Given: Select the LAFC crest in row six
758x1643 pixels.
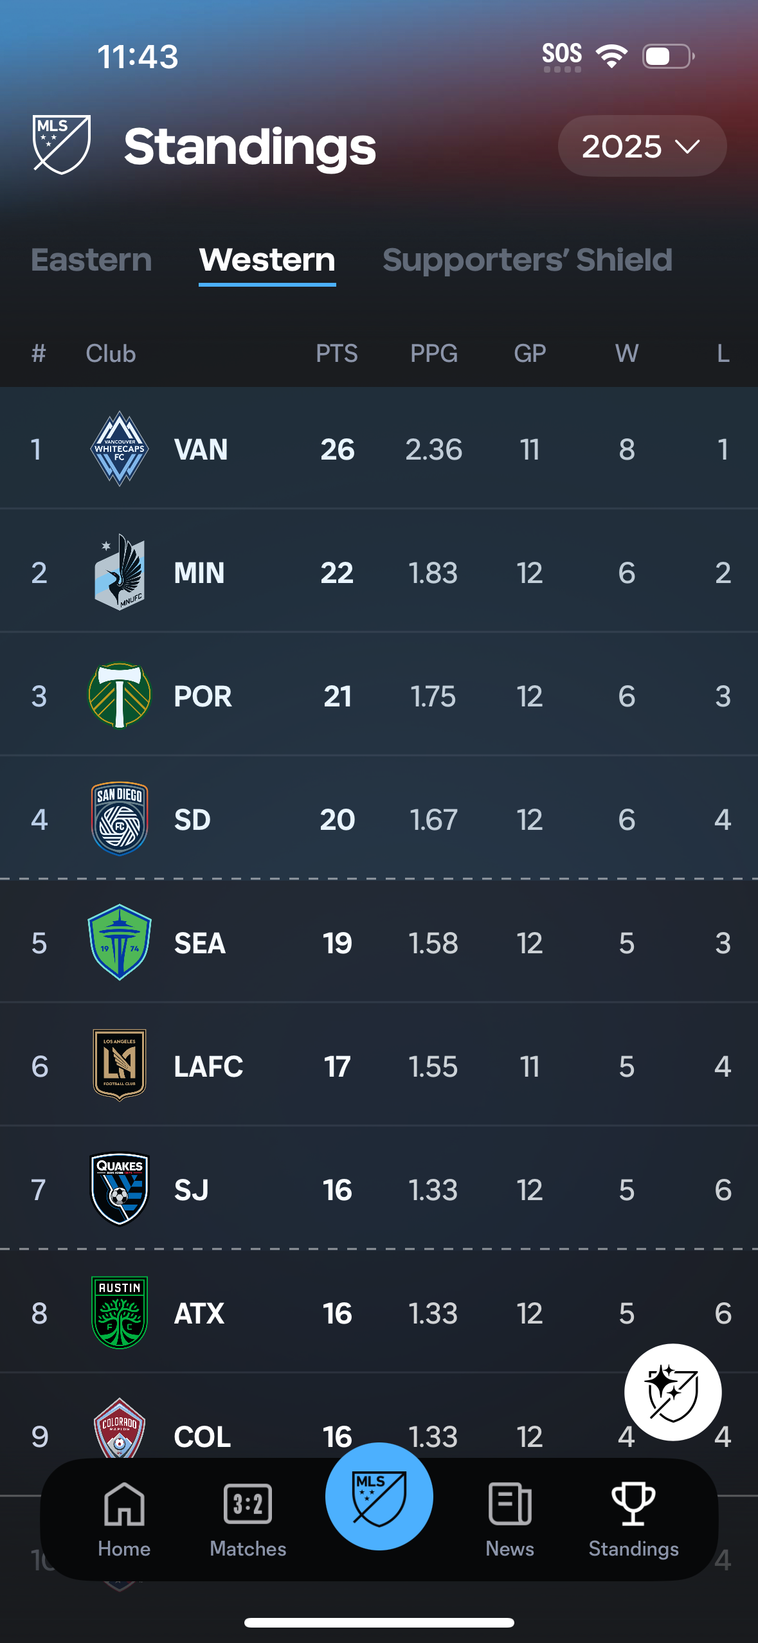Looking at the screenshot, I should [x=120, y=1066].
